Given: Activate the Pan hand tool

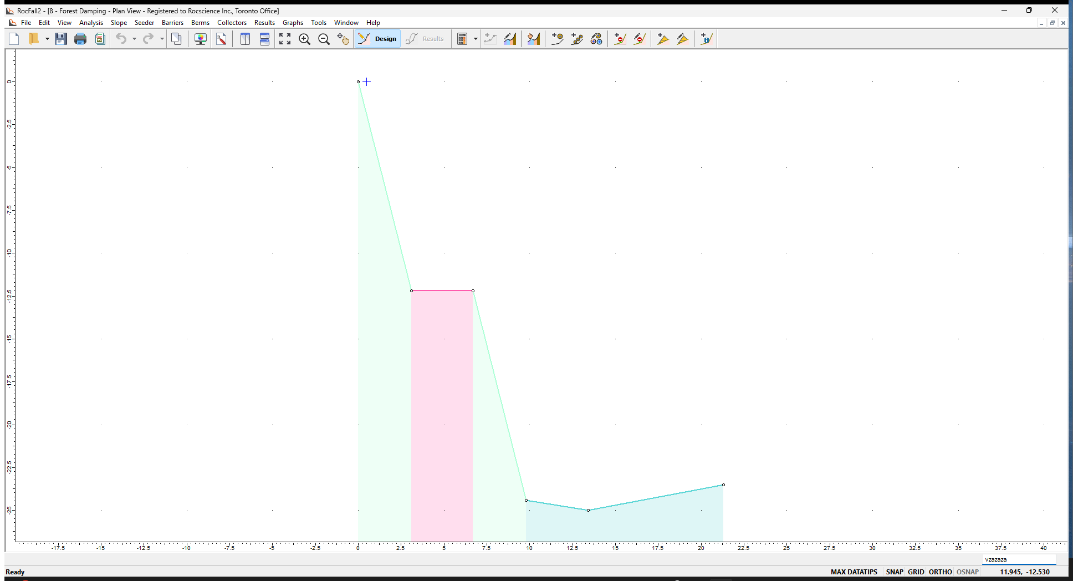Looking at the screenshot, I should (343, 39).
